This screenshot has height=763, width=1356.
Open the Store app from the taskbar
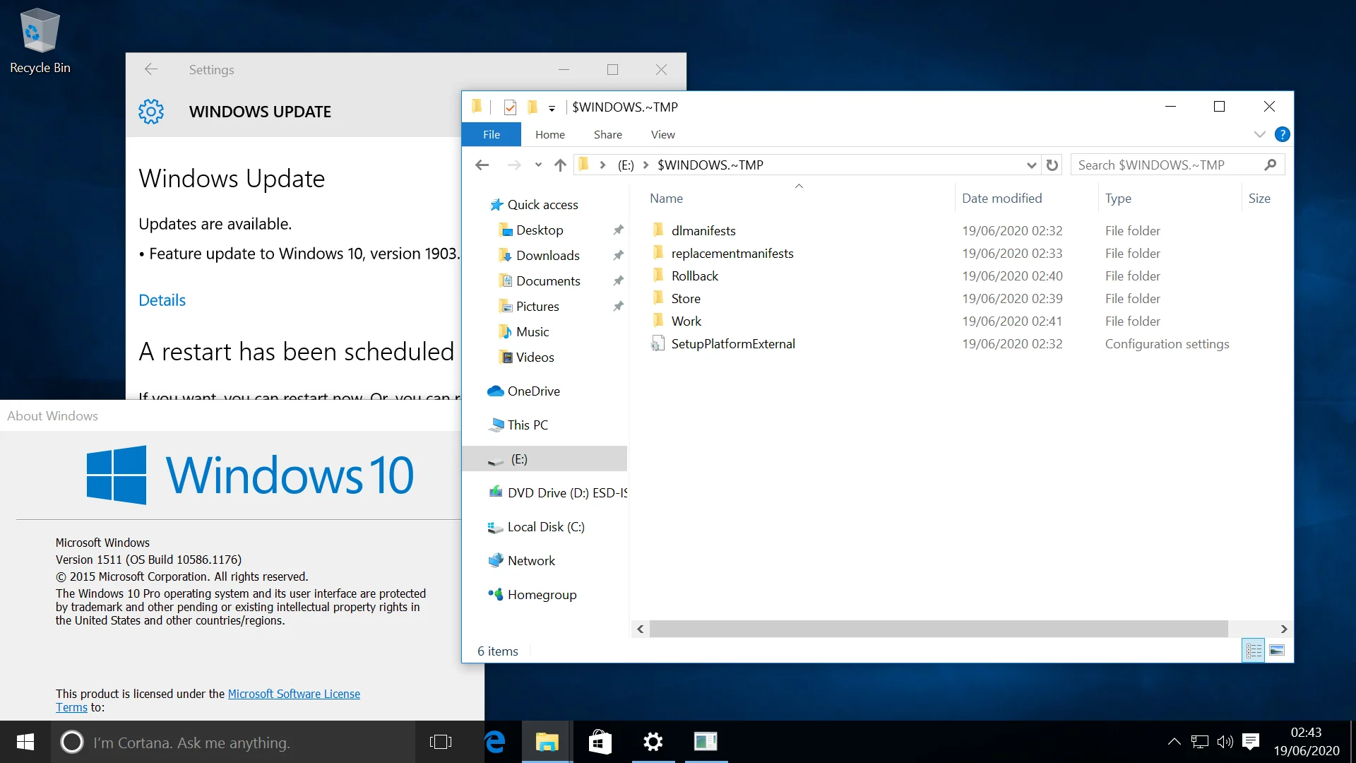point(600,742)
